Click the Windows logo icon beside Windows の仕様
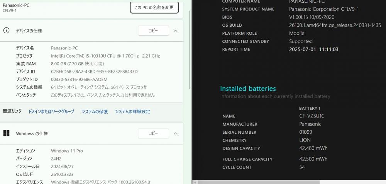Viewport: 386px width, 184px height. pos(6,133)
